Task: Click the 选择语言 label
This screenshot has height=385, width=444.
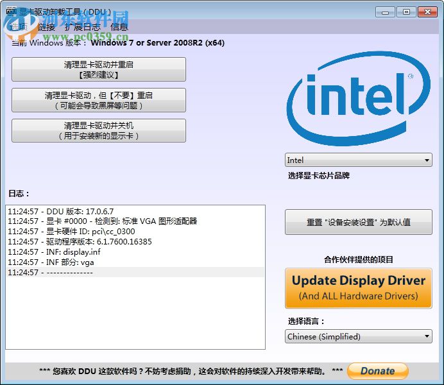Action: (x=306, y=321)
